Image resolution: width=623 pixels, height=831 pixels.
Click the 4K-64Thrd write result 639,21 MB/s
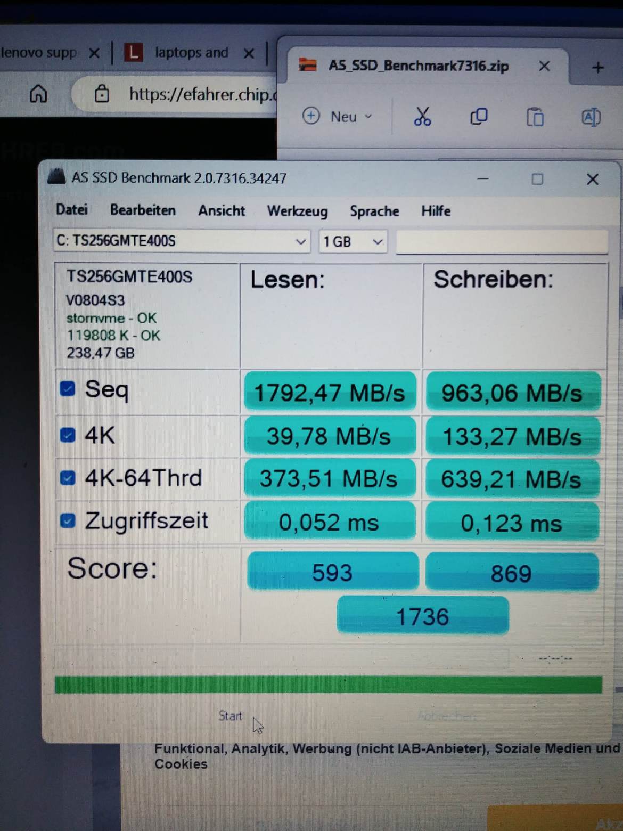pyautogui.click(x=512, y=479)
